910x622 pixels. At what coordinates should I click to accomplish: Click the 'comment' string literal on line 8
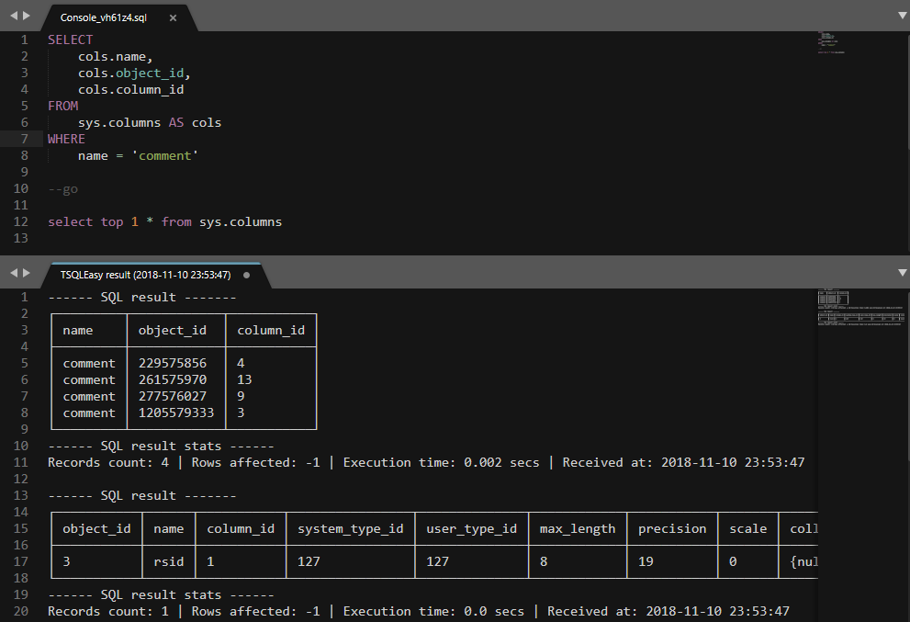(x=165, y=155)
